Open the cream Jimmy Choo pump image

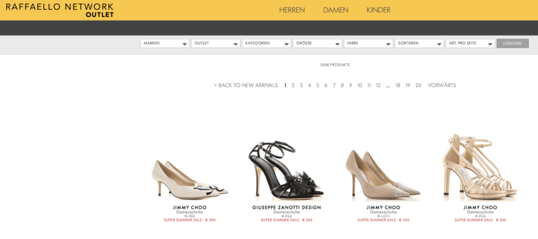(190, 179)
